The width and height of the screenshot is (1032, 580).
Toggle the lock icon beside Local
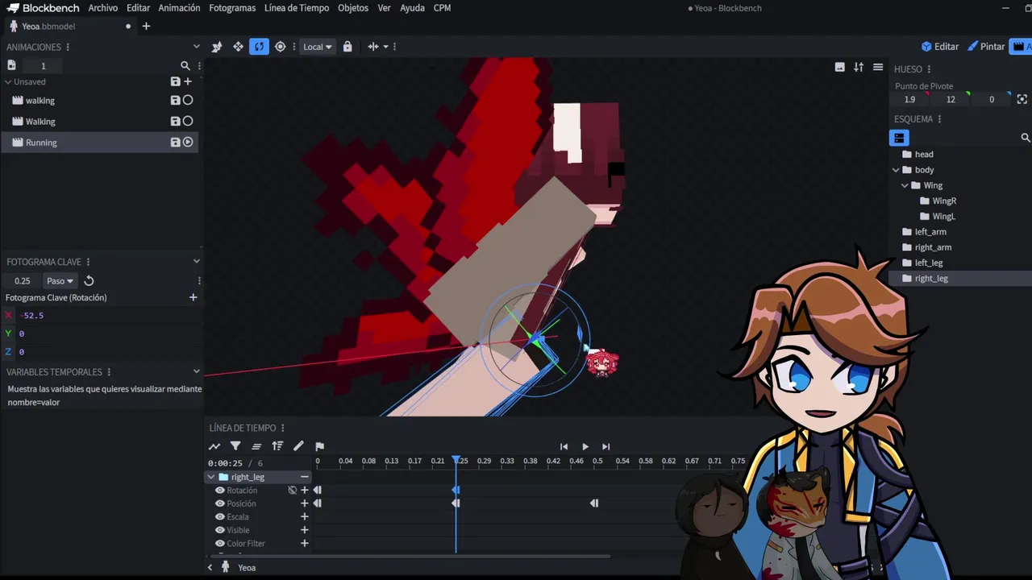coord(347,47)
